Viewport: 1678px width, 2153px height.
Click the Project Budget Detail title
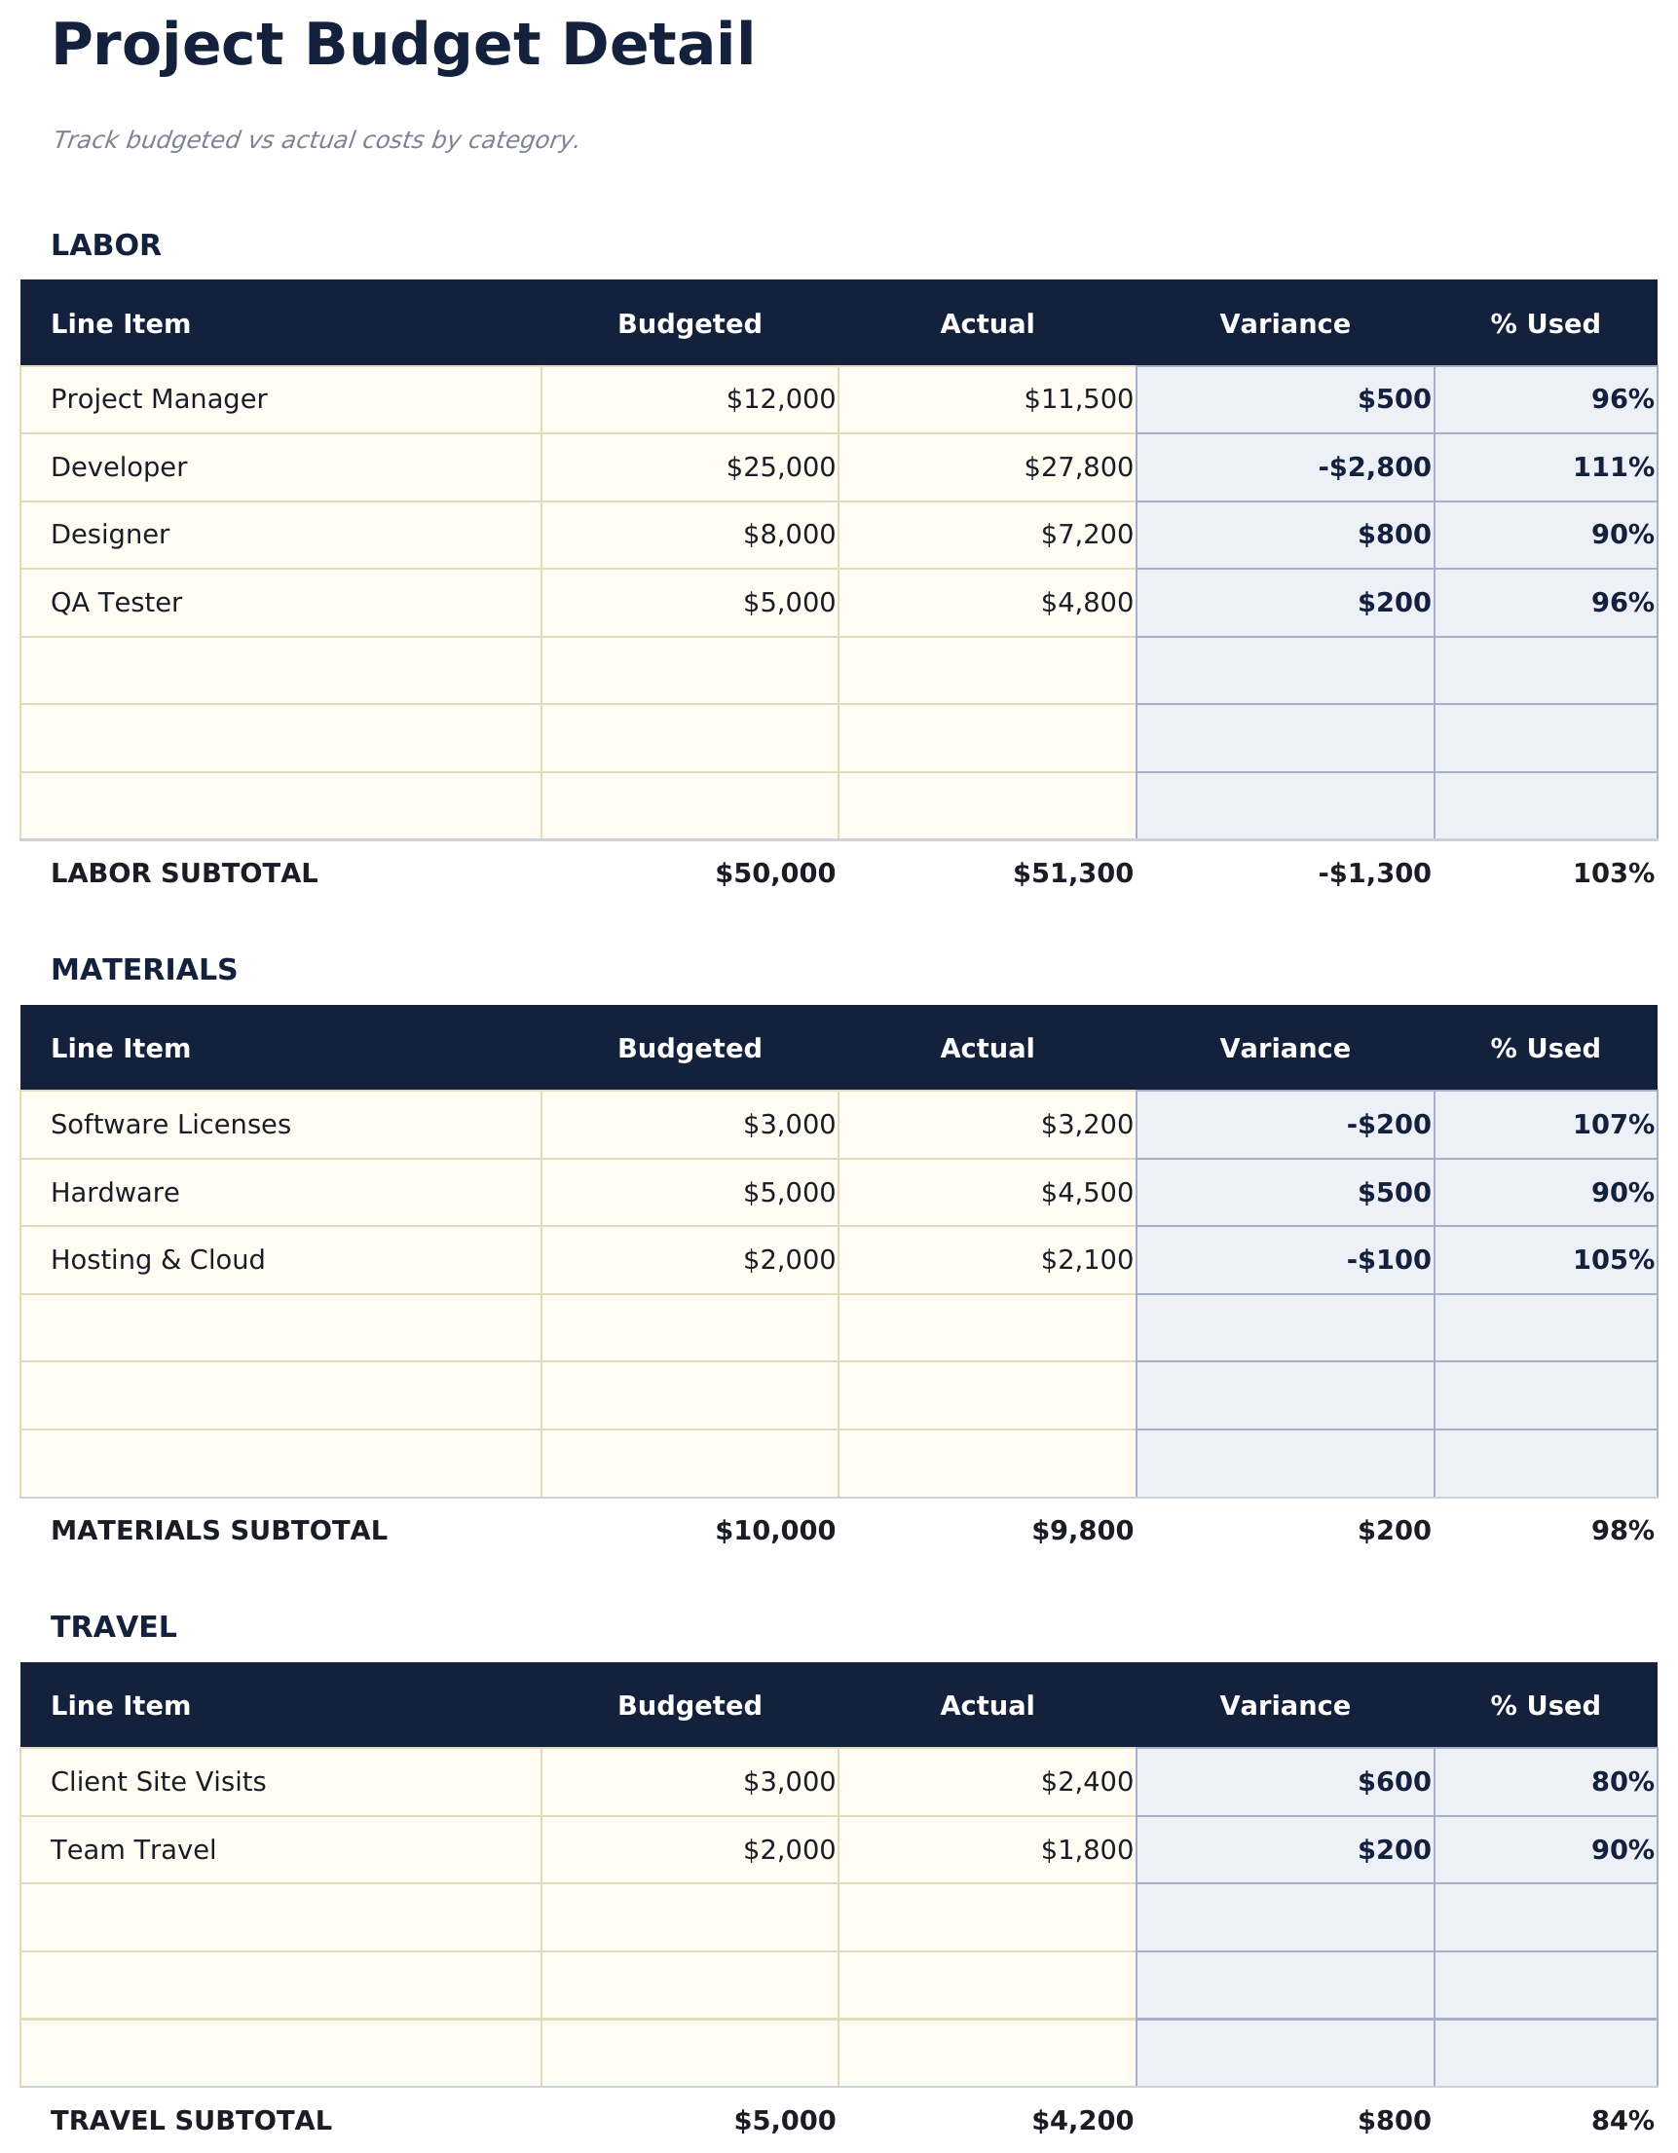(403, 47)
